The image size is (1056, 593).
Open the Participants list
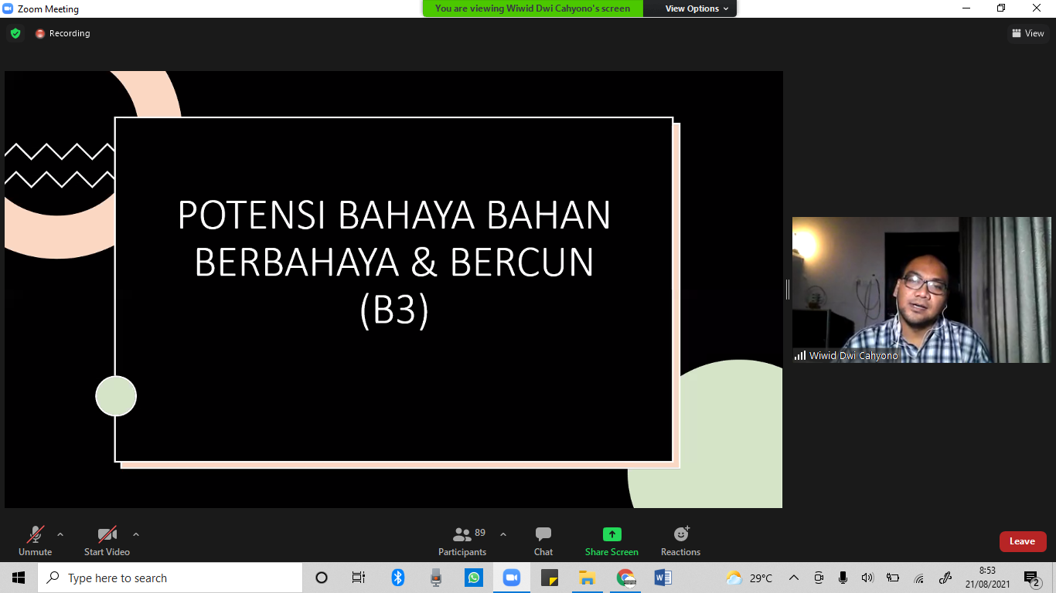462,540
